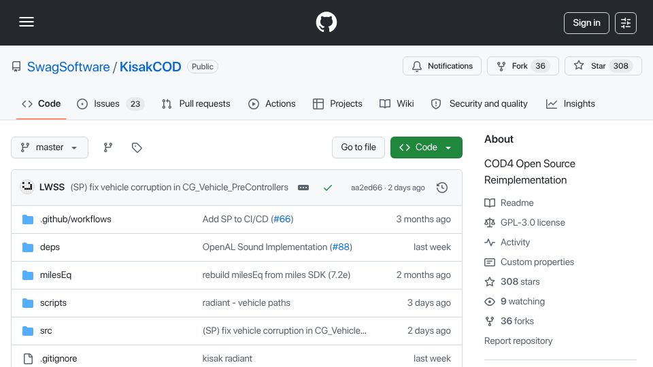This screenshot has width=653, height=367.
Task: Click Report repository link
Action: (x=518, y=340)
